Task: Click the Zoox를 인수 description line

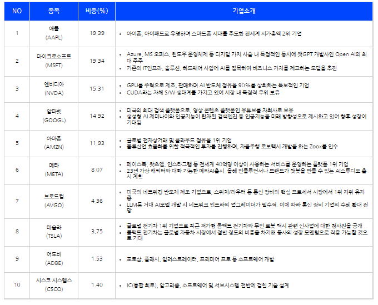Action: tap(232, 147)
